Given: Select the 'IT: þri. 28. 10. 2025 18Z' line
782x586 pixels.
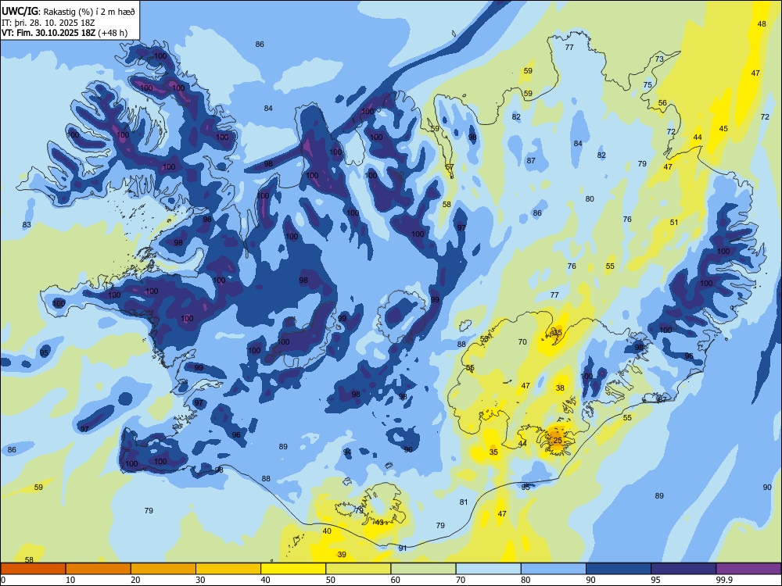Looking at the screenshot, I should 48,23.
